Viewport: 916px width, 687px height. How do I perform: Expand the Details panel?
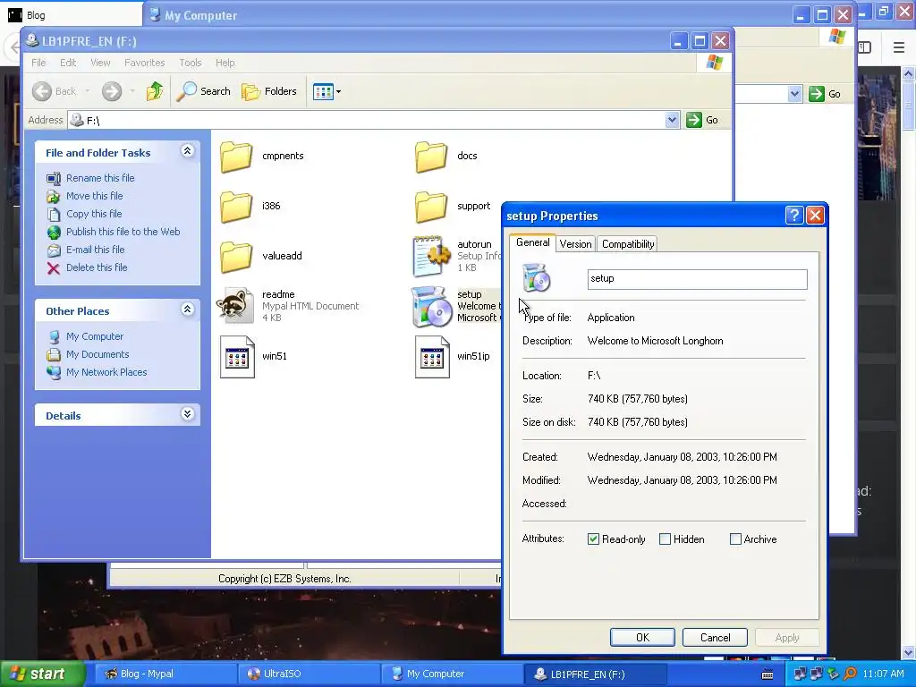[187, 414]
